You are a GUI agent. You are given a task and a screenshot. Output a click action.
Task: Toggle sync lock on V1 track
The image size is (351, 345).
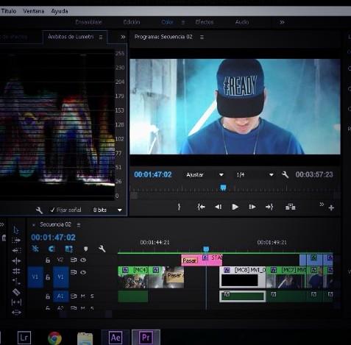74,272
